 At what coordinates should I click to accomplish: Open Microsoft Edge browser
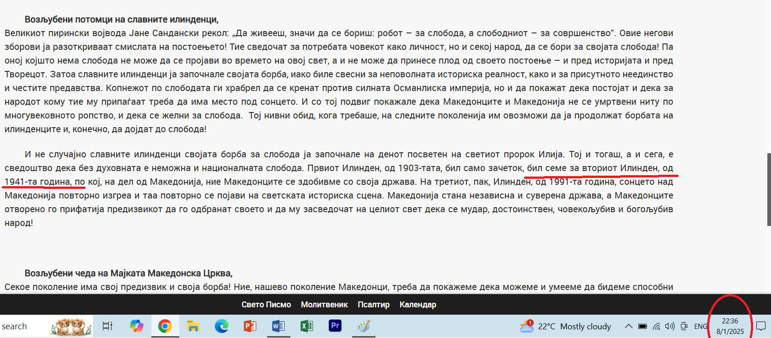(222, 326)
